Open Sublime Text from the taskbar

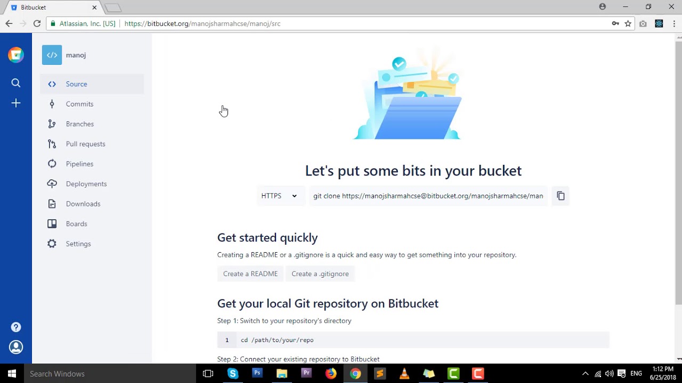(380, 373)
